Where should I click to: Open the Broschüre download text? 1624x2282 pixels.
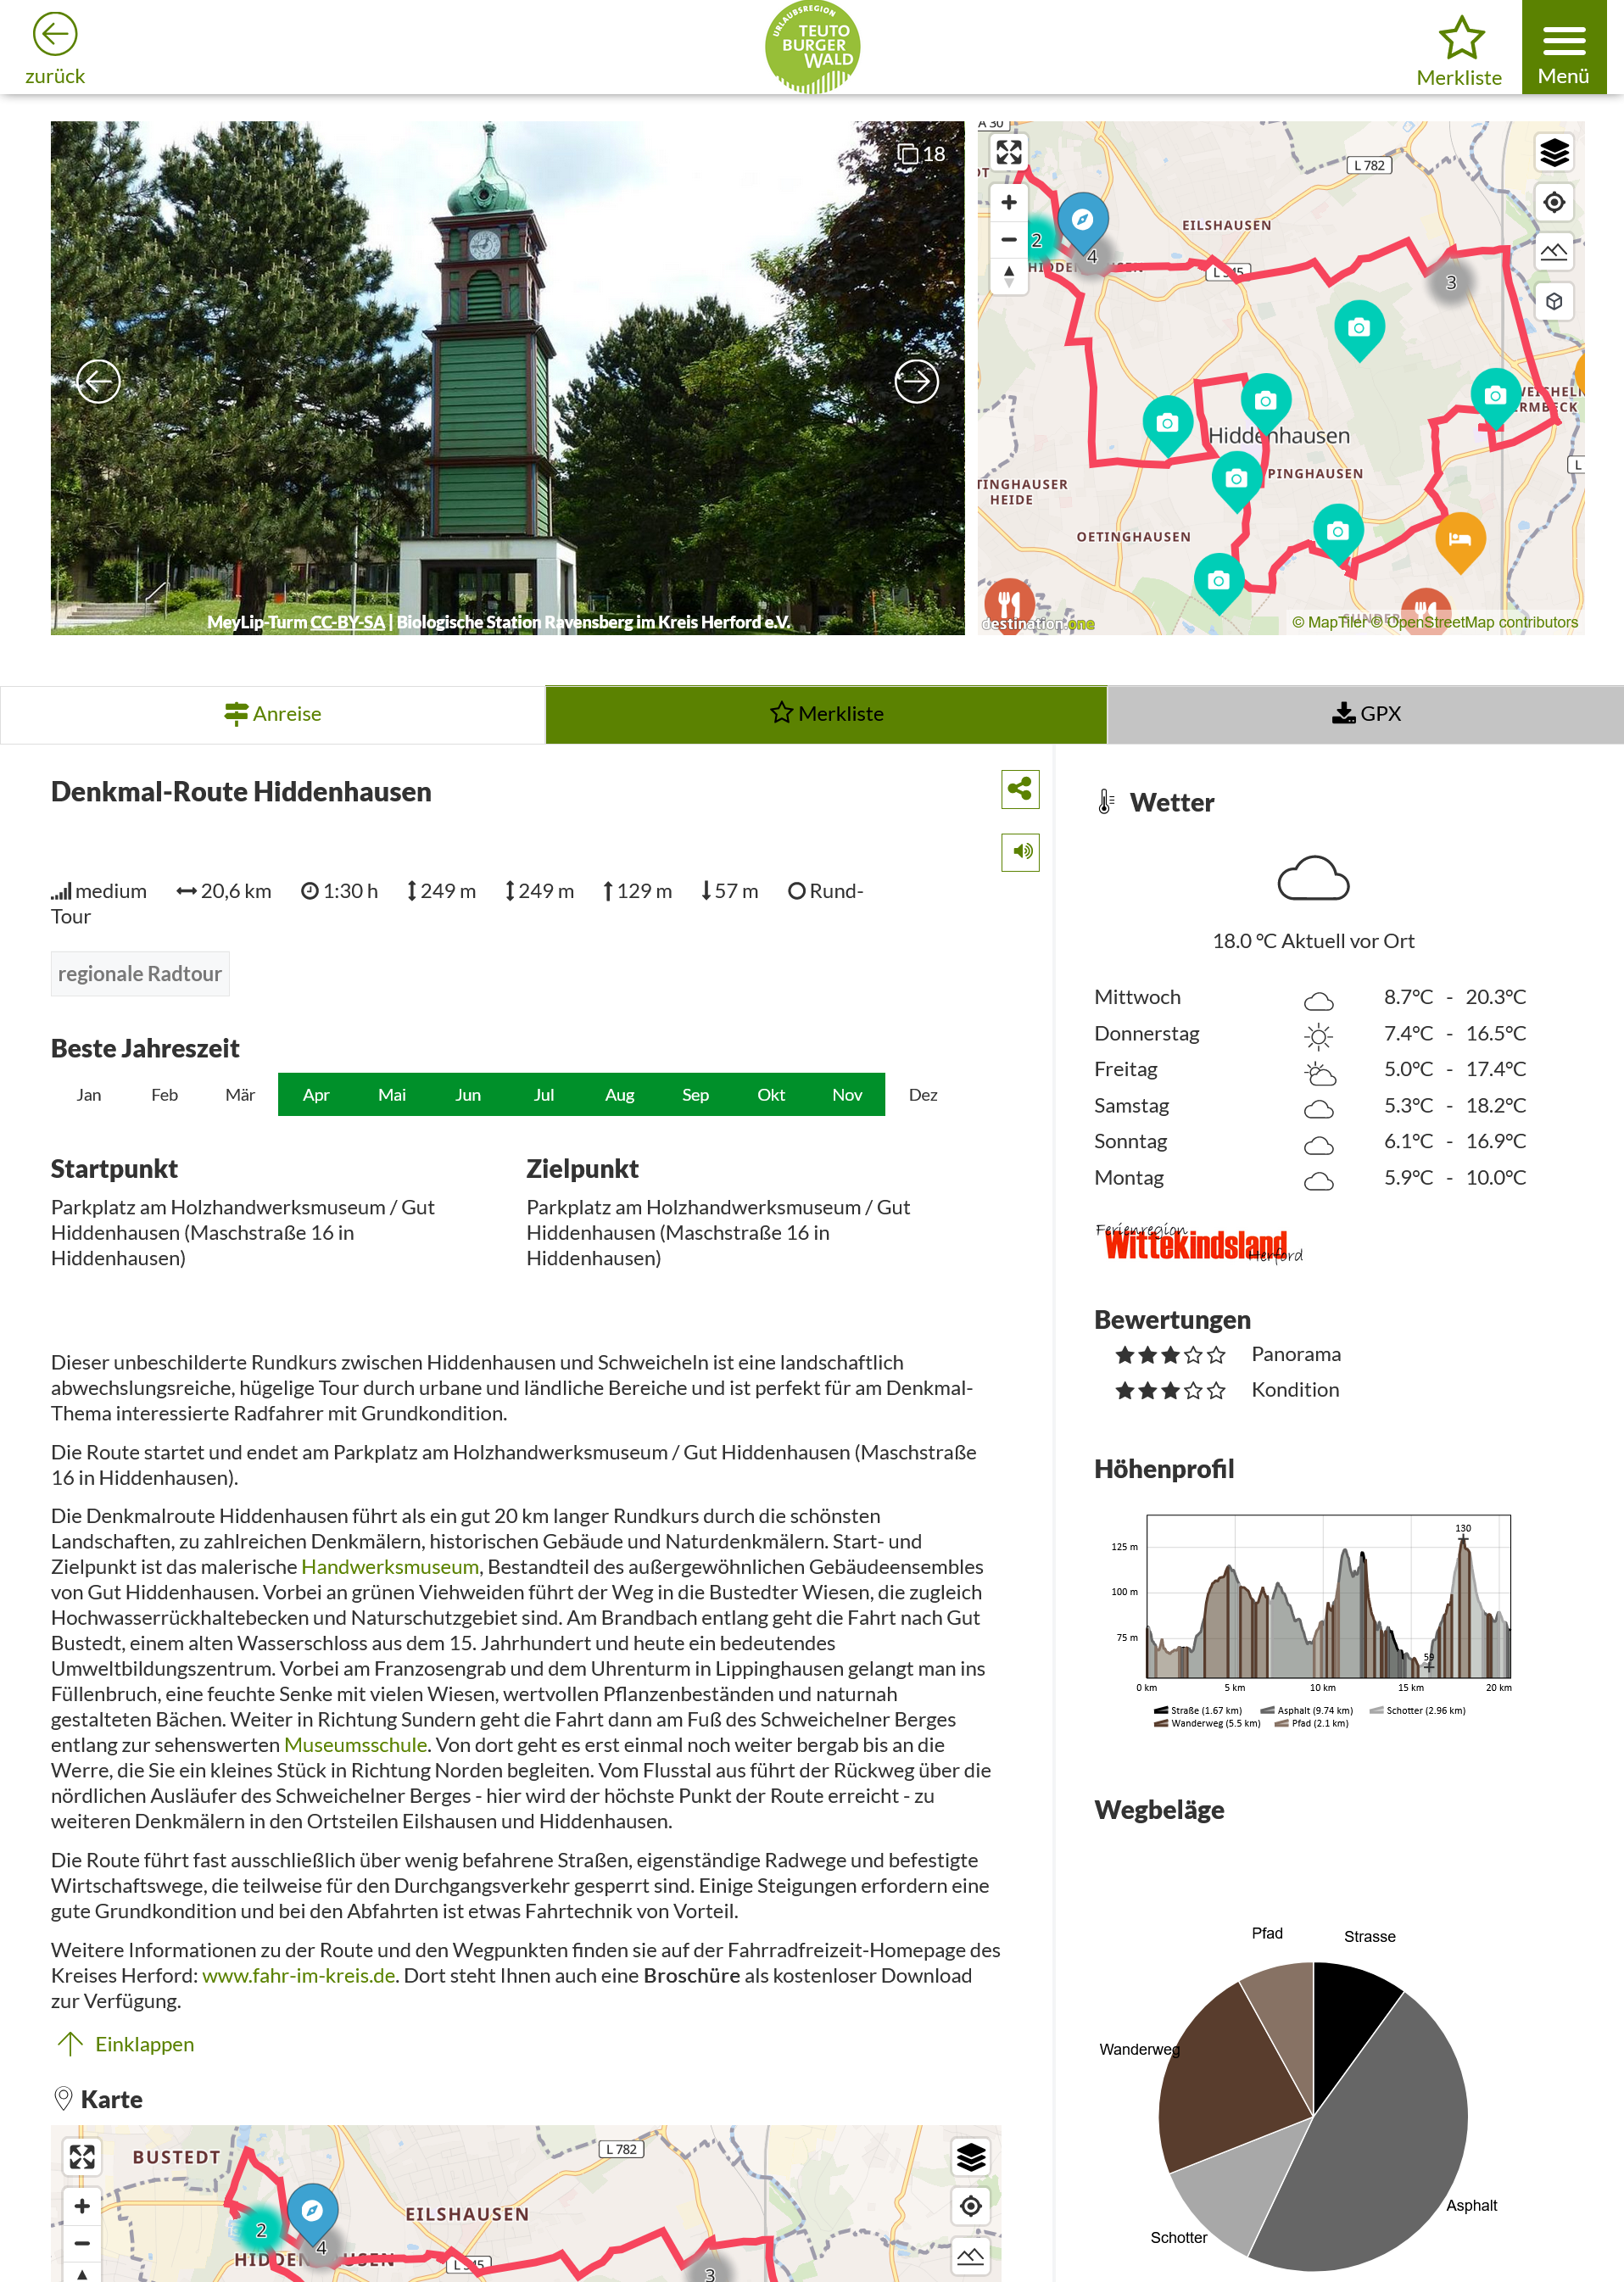click(691, 1976)
